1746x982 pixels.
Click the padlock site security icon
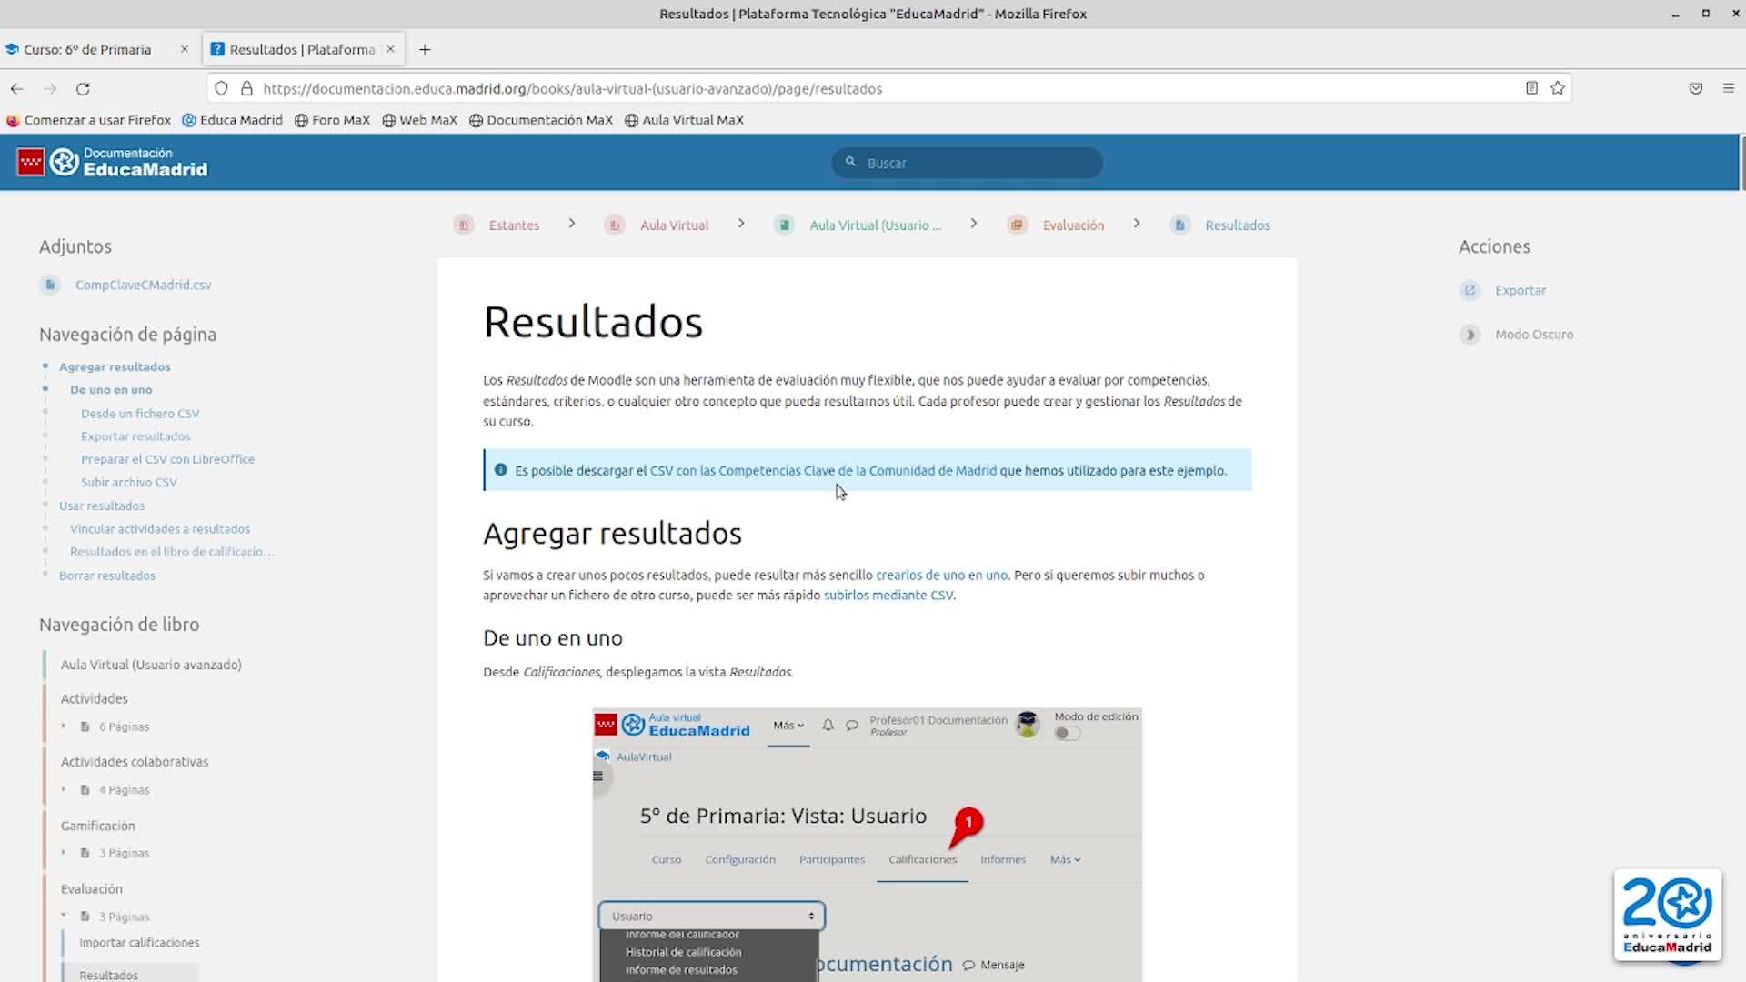pos(246,88)
